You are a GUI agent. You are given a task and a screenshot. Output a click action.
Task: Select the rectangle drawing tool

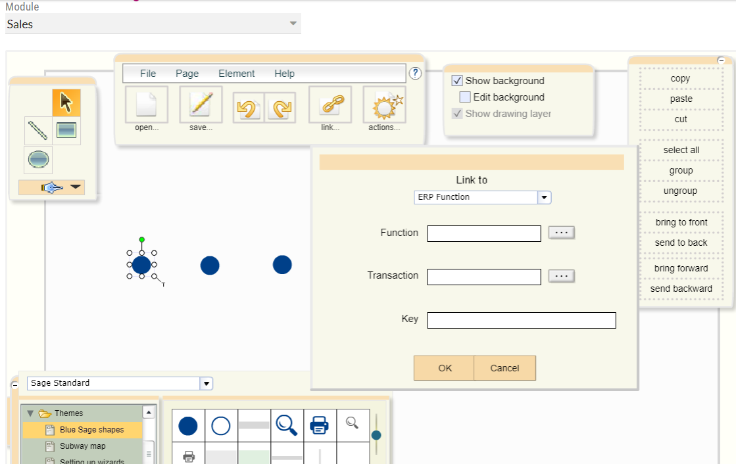[x=66, y=130]
